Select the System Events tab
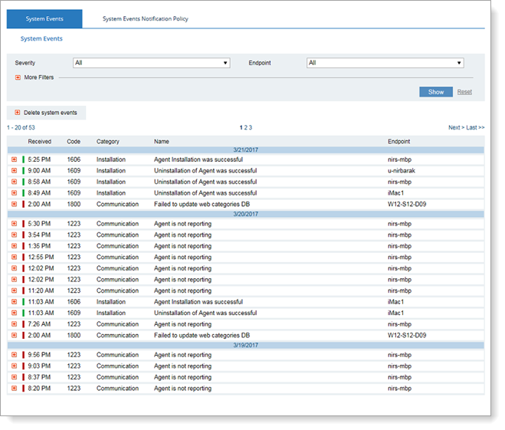The height and width of the screenshot is (430, 505). pos(44,19)
